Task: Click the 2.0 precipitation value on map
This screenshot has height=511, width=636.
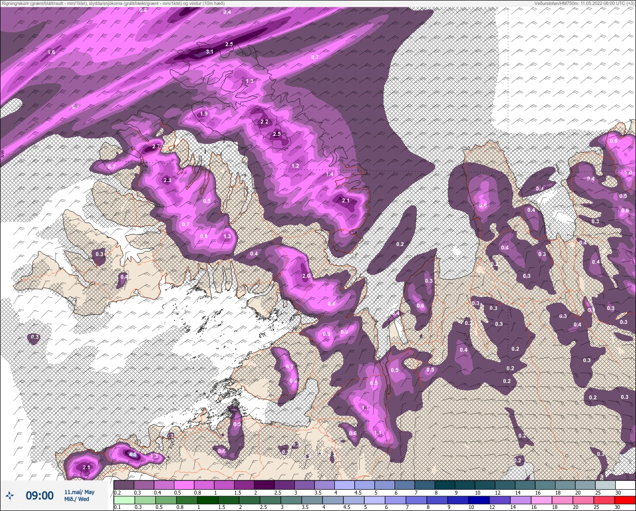Action: [x=306, y=276]
